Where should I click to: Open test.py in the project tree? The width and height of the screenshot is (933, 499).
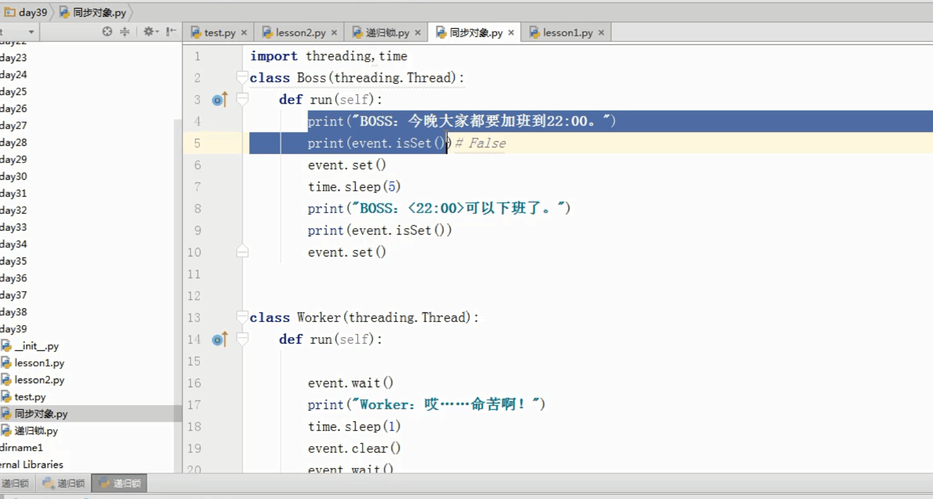(x=30, y=397)
